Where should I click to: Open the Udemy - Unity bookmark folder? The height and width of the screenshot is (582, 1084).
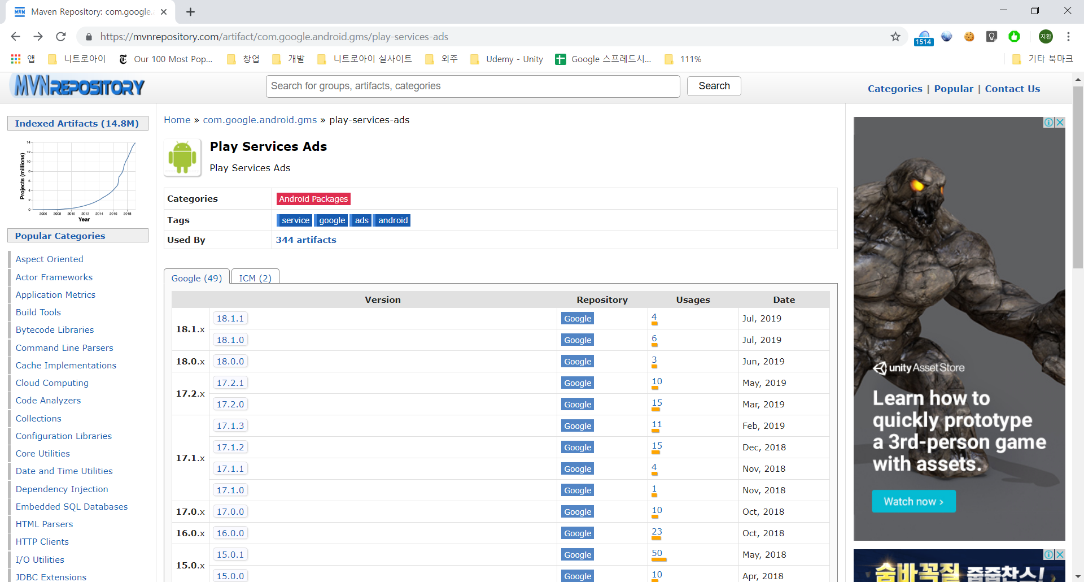click(x=506, y=59)
